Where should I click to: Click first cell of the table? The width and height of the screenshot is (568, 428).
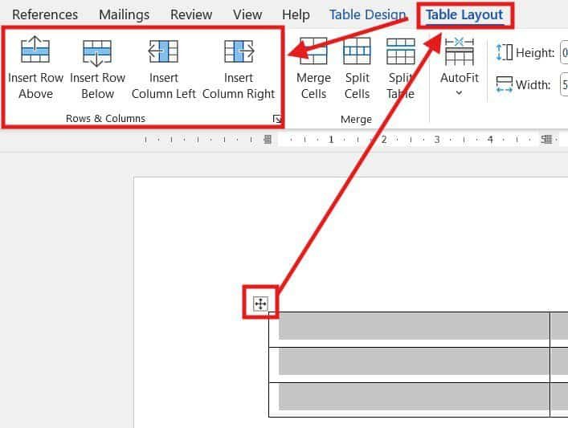pos(409,329)
